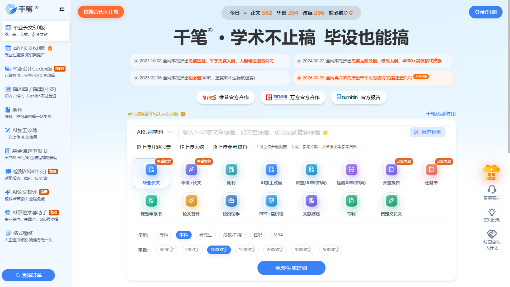Screen dimensions: 510x287
Task: Select the 专利 tool icon
Action: 351,201
